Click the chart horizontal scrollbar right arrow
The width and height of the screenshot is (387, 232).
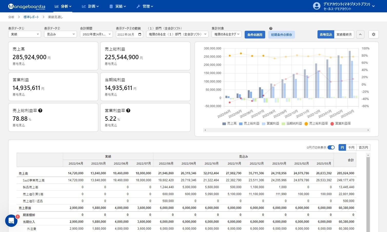click(x=368, y=130)
